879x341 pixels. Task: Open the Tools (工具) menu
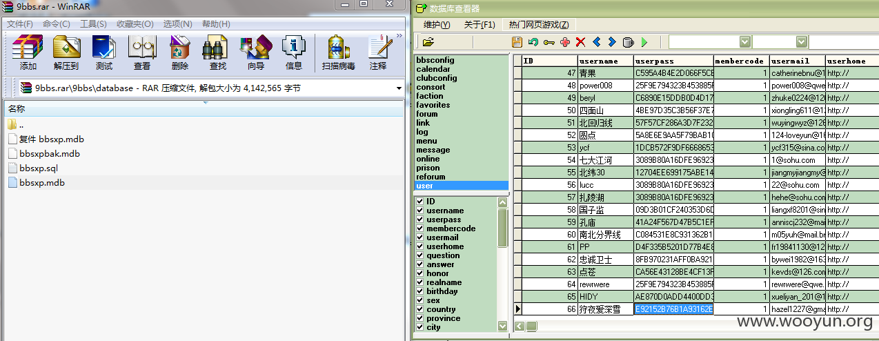93,24
